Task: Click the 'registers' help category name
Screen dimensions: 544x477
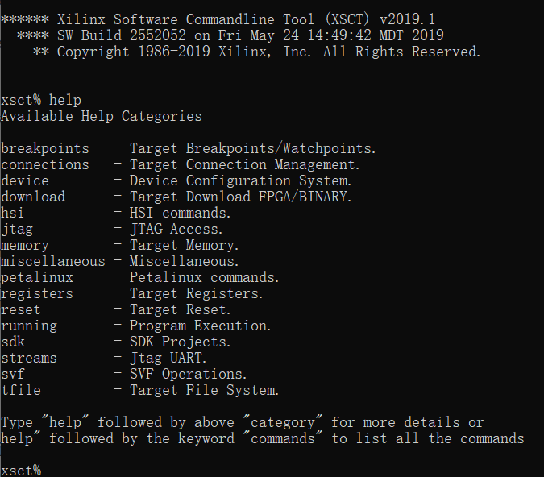Action: tap(37, 294)
